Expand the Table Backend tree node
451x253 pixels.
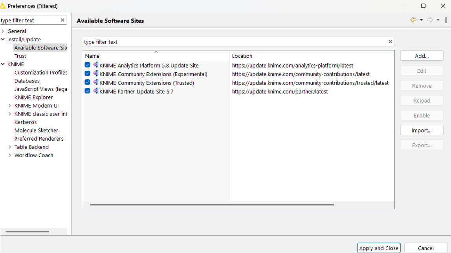click(x=10, y=147)
